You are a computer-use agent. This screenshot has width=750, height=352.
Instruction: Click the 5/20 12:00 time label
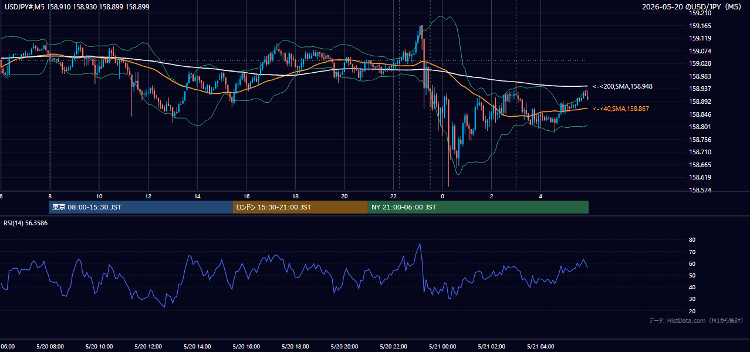[148, 347]
